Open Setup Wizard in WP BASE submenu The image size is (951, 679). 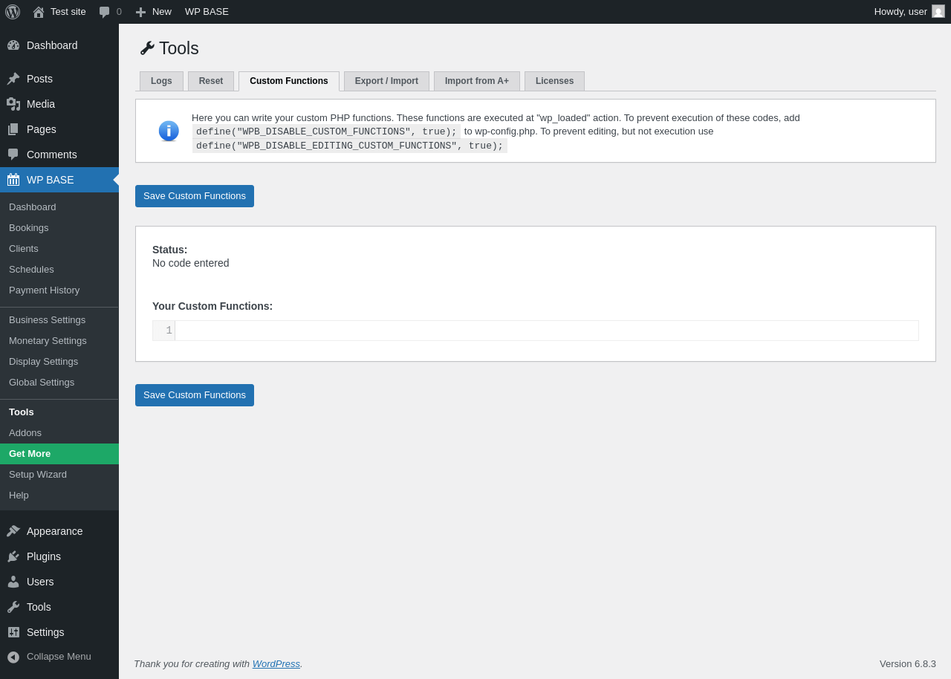click(38, 475)
